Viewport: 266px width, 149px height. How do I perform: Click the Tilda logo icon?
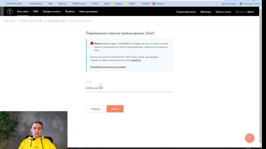tap(10, 12)
